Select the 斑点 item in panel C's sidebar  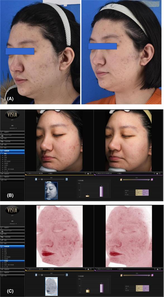(12, 249)
